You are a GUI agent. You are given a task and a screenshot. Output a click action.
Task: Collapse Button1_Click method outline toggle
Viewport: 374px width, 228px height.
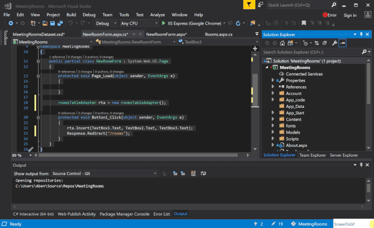pyautogui.click(x=38, y=118)
